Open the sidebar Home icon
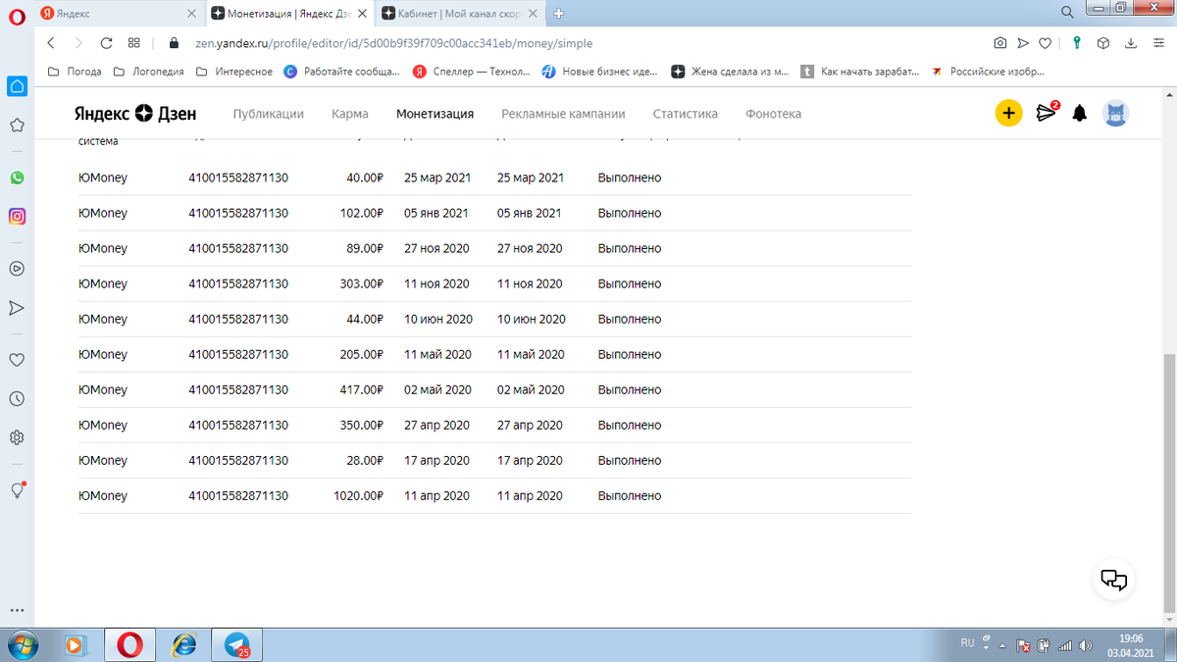The image size is (1177, 662). tap(17, 86)
